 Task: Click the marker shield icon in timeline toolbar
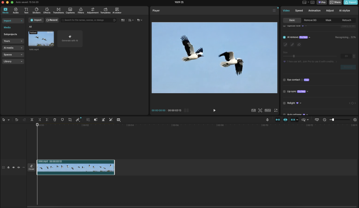click(62, 120)
